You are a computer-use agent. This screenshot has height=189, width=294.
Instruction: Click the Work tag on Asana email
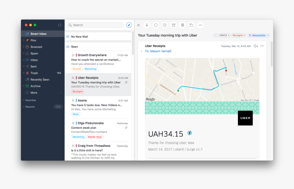76,114
